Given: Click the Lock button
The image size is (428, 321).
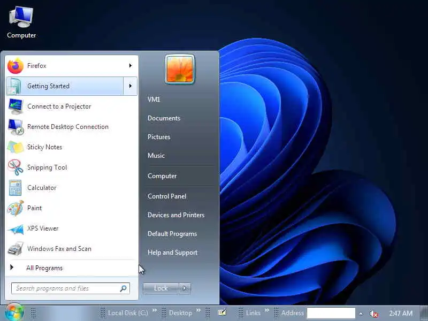Looking at the screenshot, I should click(x=161, y=288).
